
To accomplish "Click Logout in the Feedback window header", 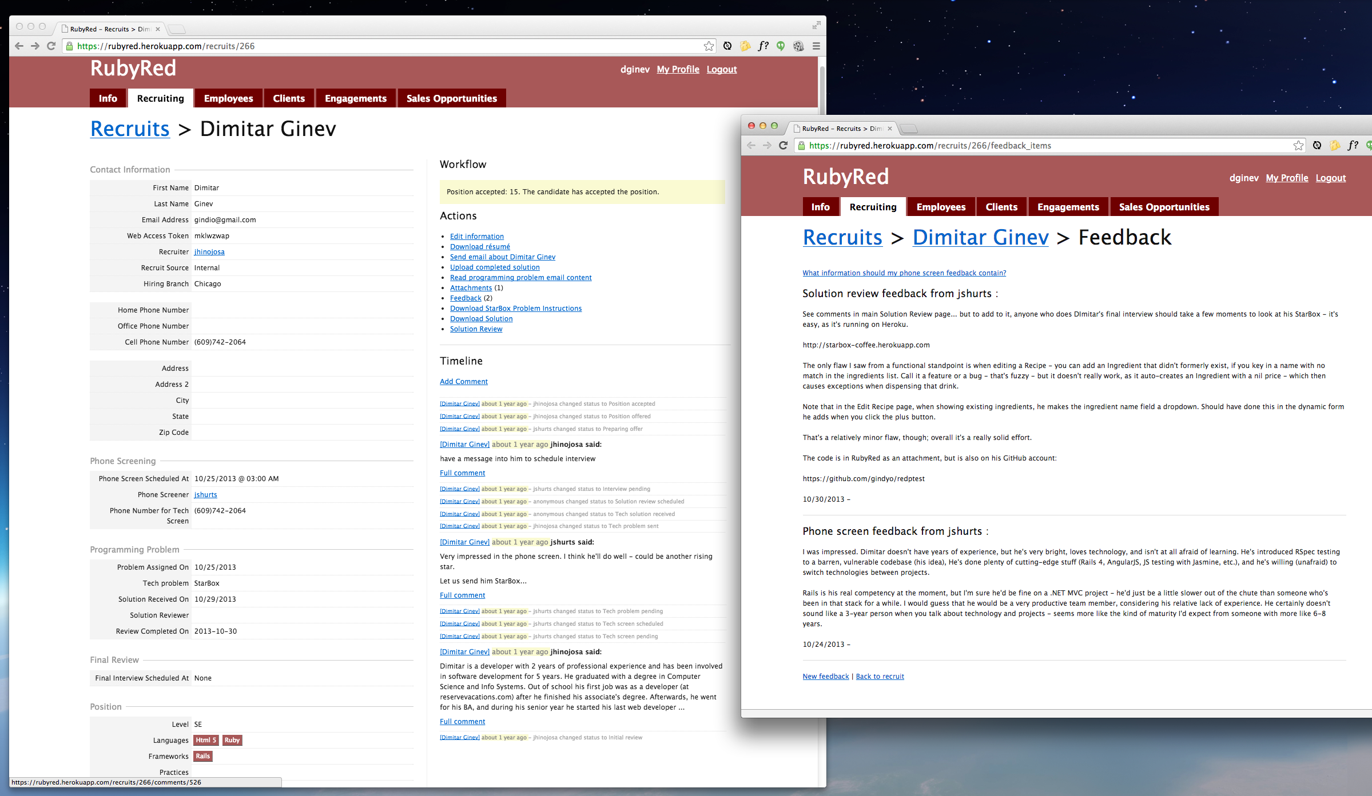I will pos(1330,178).
